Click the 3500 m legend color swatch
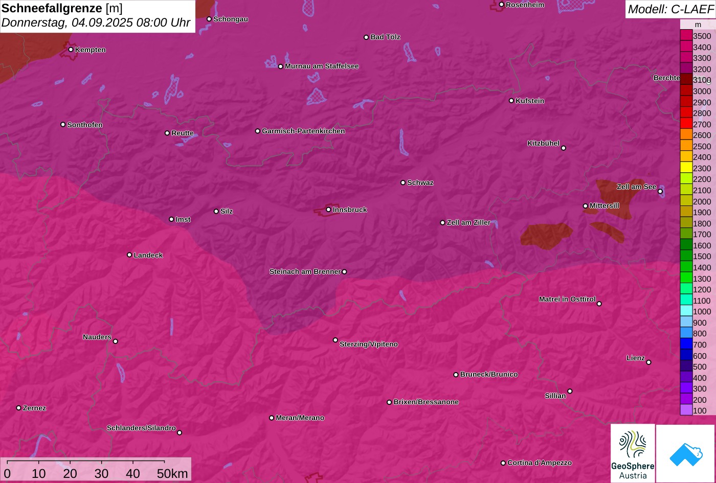The height and width of the screenshot is (483, 716). (x=686, y=36)
